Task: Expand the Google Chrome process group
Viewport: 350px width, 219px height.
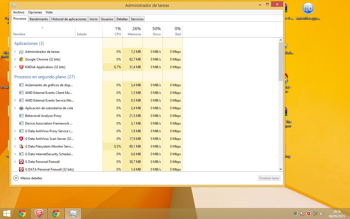Action: click(x=15, y=59)
